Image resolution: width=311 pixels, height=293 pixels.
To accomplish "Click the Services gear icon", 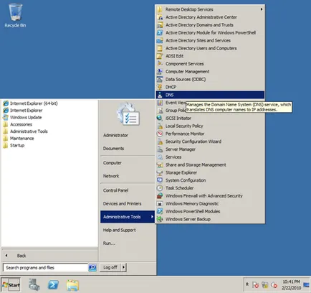I will tap(160, 157).
